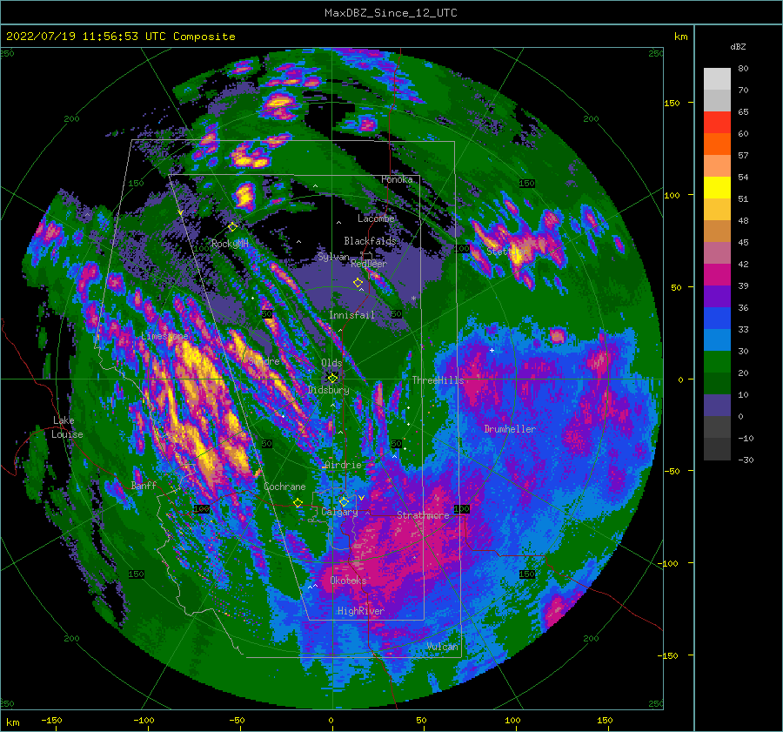Click the RedDeer label
This screenshot has height=732, width=783.
click(369, 264)
